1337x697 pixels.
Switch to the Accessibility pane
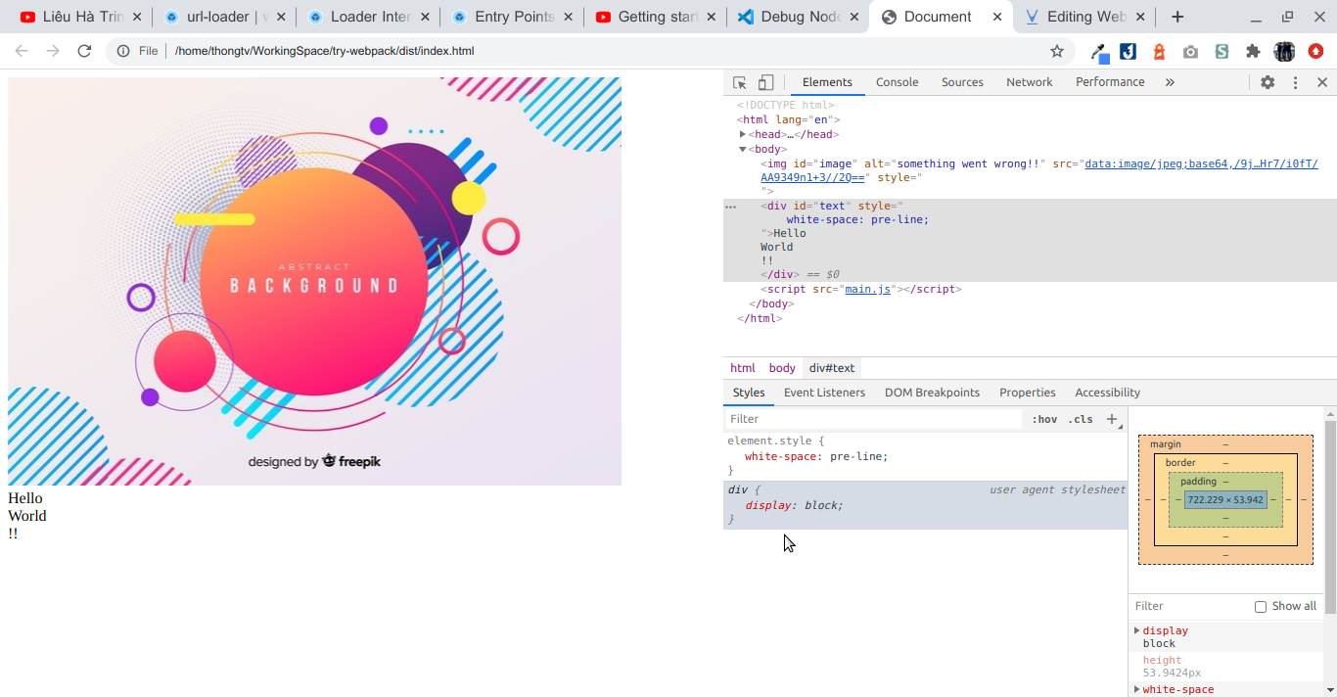click(1107, 393)
